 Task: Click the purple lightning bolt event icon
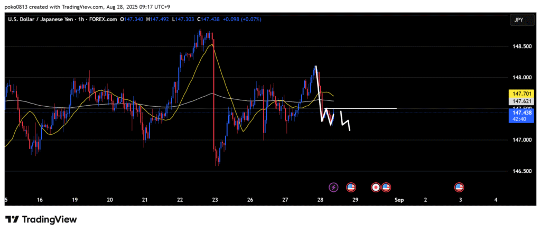point(333,187)
